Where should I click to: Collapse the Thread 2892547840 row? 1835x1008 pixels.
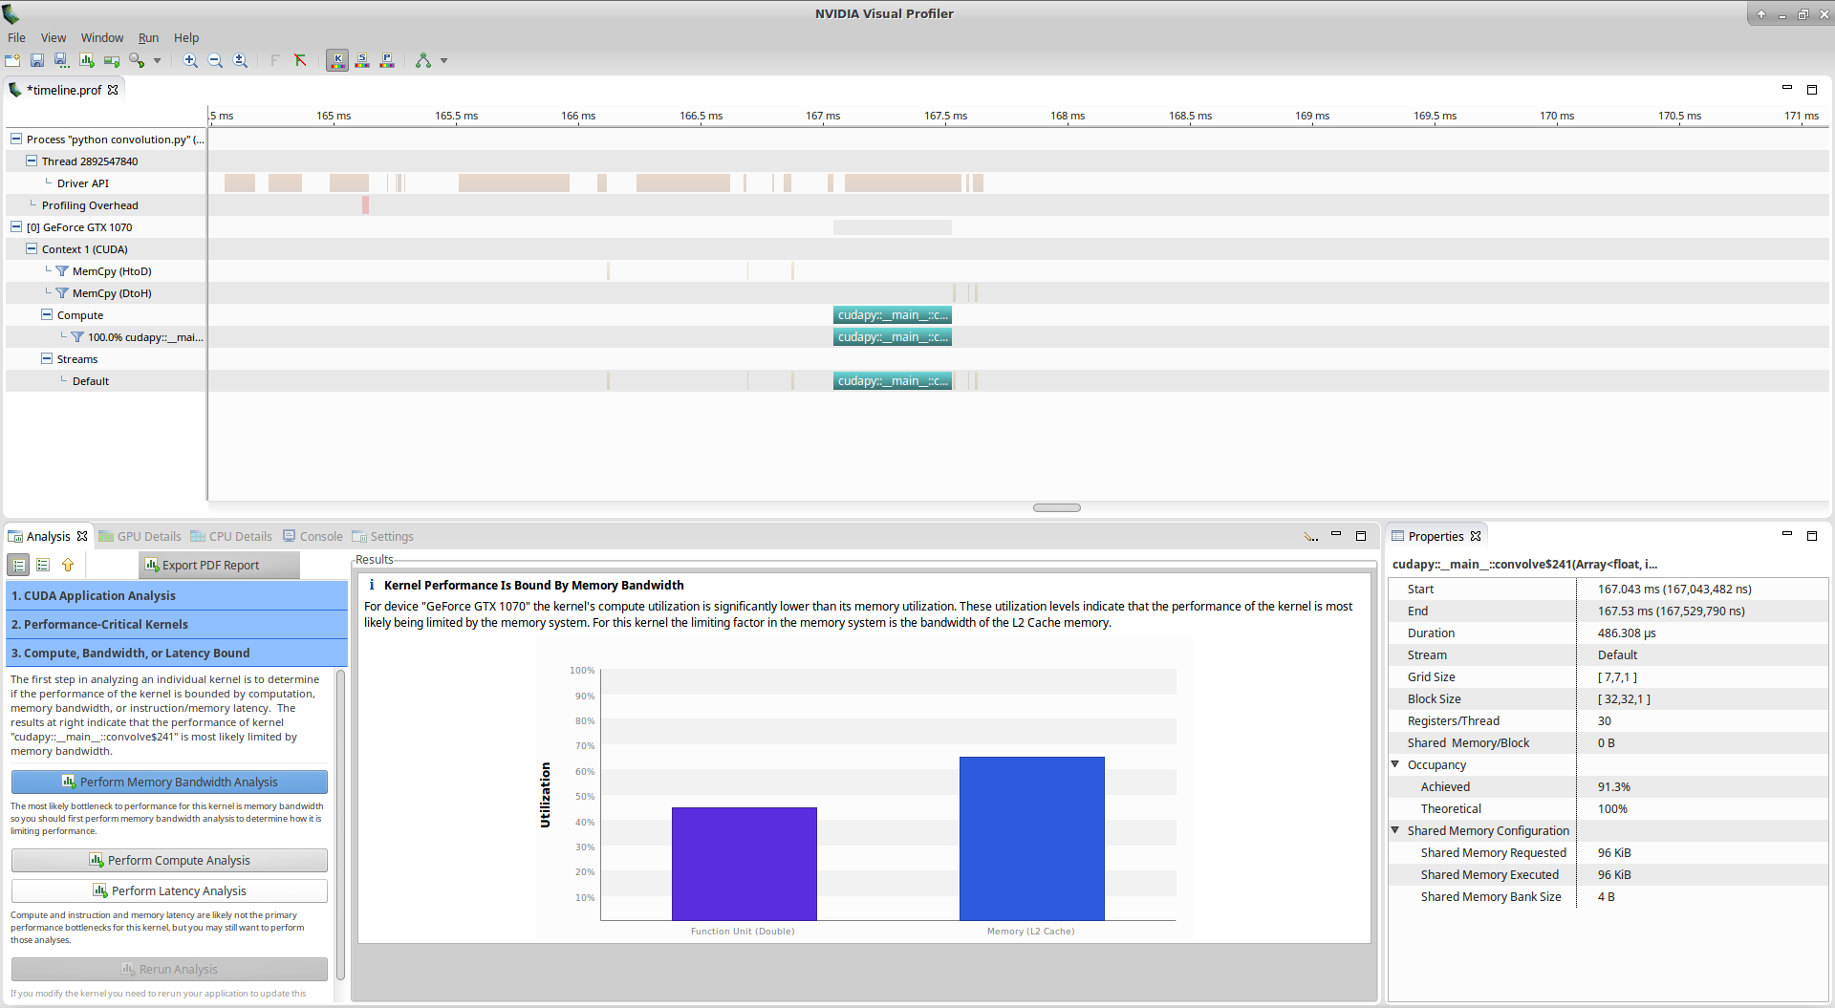tap(32, 161)
